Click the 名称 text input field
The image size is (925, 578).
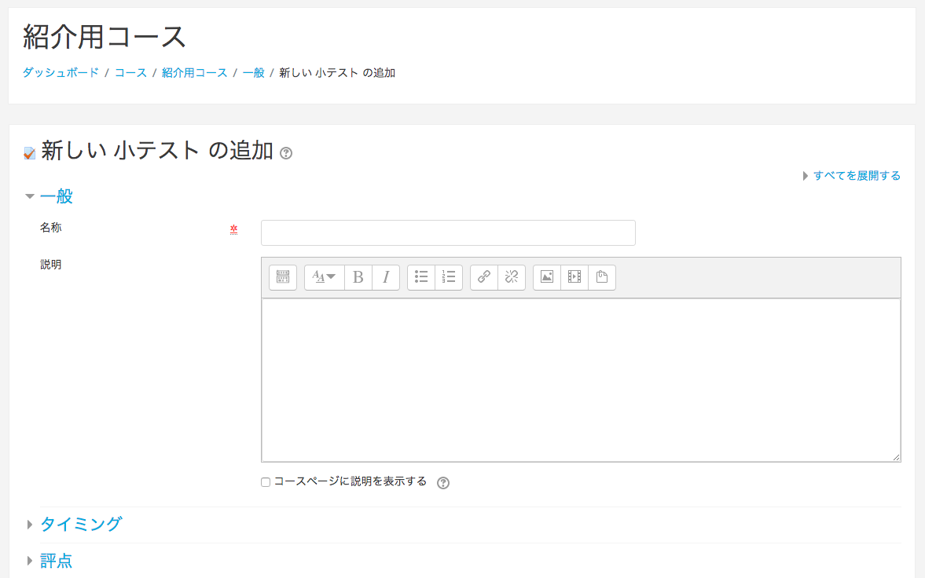pos(448,233)
